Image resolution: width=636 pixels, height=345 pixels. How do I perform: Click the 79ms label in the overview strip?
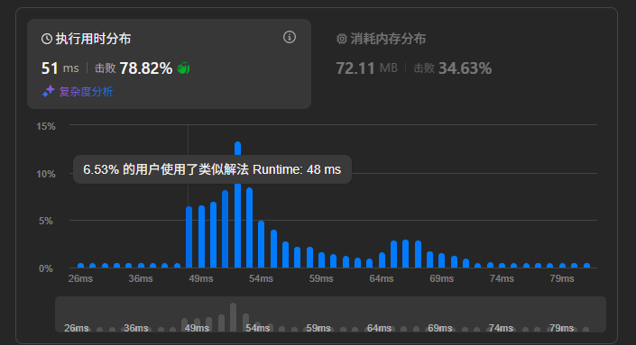tap(562, 328)
